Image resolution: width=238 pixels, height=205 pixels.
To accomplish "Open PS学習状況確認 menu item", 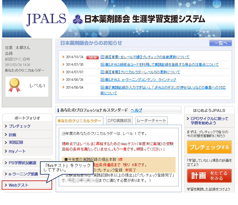I will tap(22, 163).
